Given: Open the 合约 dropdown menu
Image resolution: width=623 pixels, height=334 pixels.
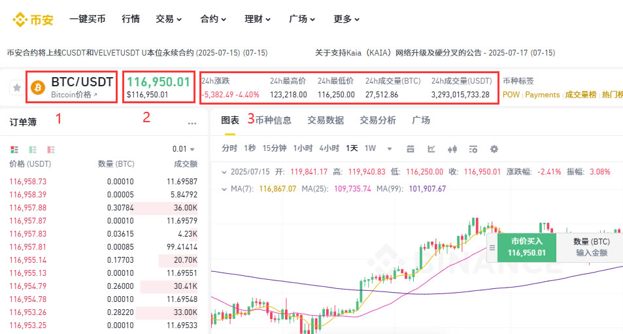Looking at the screenshot, I should point(213,19).
